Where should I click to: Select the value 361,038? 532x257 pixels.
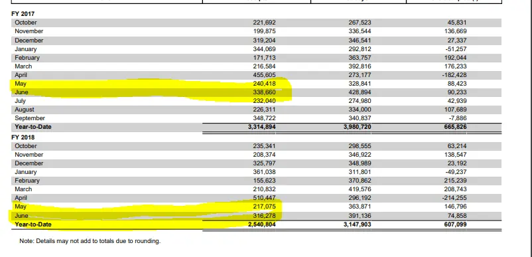[264, 172]
